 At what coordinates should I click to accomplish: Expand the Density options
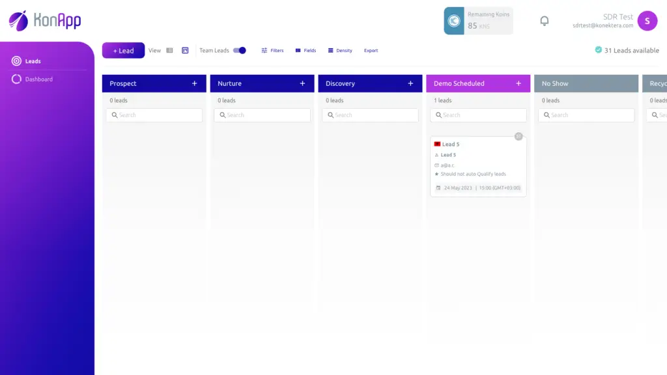pyautogui.click(x=340, y=50)
